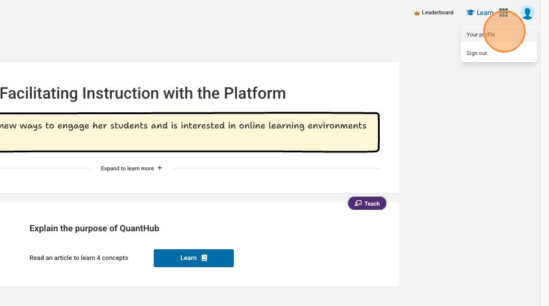Select the Explain the purpose of QuantHub title
The height and width of the screenshot is (306, 549).
click(94, 228)
